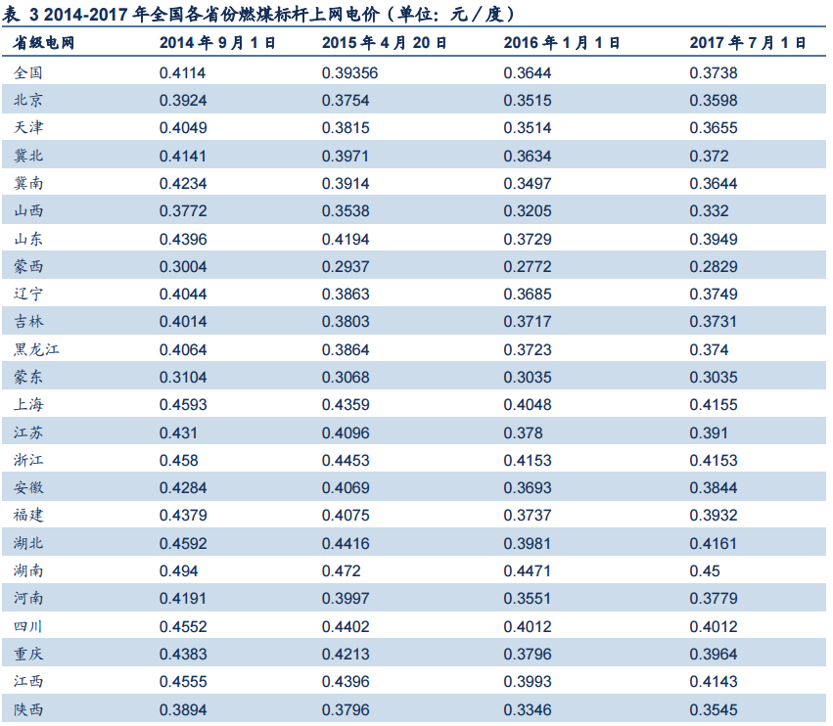The height and width of the screenshot is (726, 833).
Task: Click the 北京 row label
Action: [29, 100]
